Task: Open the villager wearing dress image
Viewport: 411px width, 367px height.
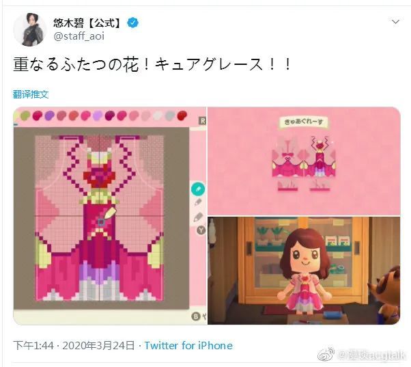Action: tap(304, 271)
